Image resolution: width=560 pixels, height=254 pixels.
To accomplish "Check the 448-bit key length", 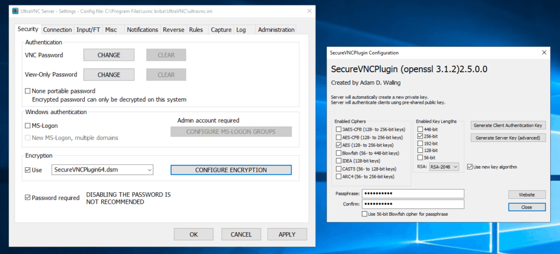I will (420, 129).
